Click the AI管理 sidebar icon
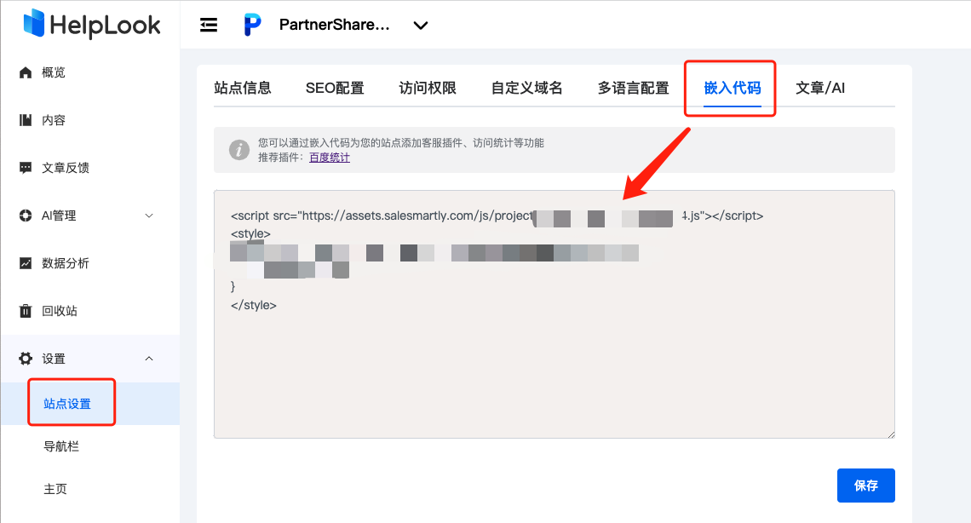The image size is (971, 523). click(26, 216)
